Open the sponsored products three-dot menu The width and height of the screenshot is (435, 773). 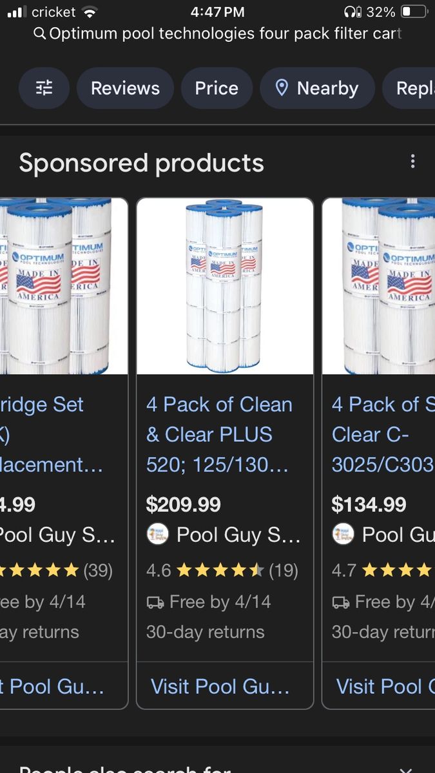tap(412, 162)
